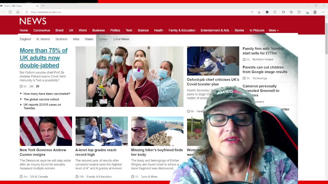Click the comments icon under double-jabbed story
328x184 pixels.
(38, 86)
